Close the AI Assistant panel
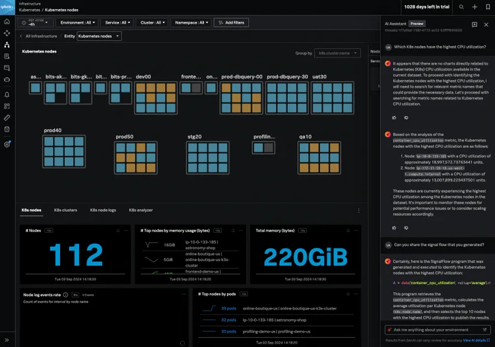 coord(488,24)
